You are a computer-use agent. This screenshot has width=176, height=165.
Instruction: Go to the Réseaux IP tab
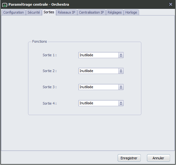click(67, 12)
